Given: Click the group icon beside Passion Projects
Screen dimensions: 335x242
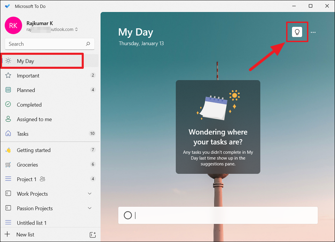Looking at the screenshot, I should pyautogui.click(x=8, y=208).
